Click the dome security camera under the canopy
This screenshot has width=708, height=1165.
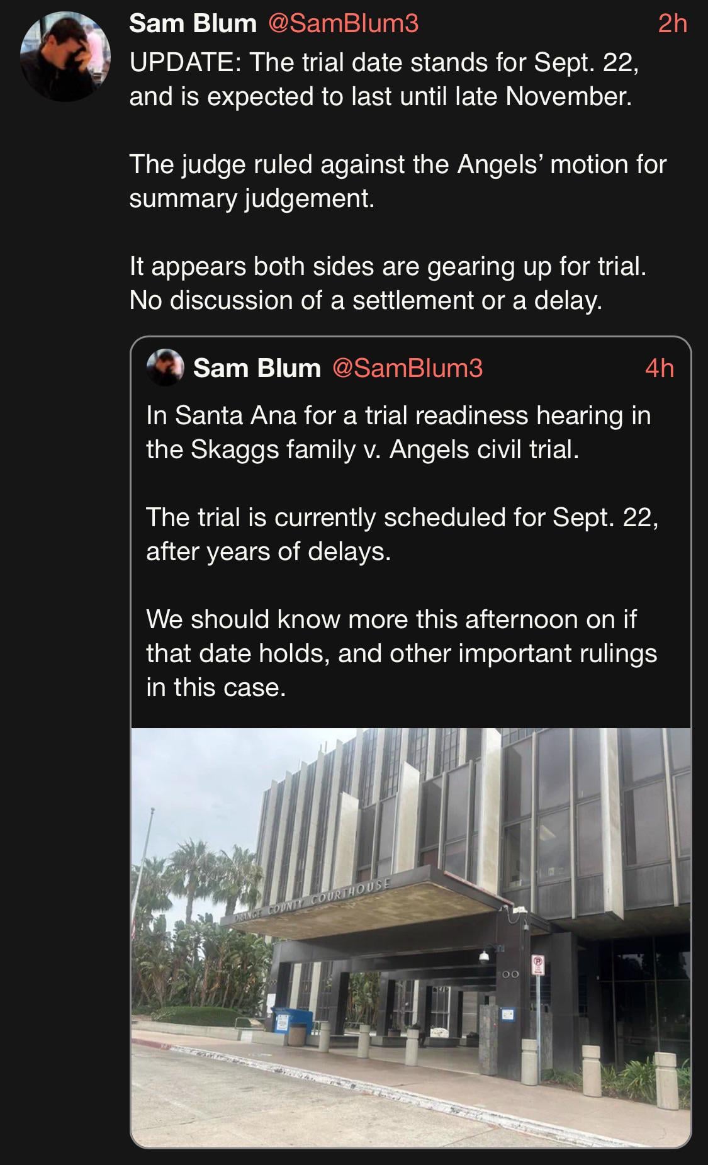(x=484, y=957)
